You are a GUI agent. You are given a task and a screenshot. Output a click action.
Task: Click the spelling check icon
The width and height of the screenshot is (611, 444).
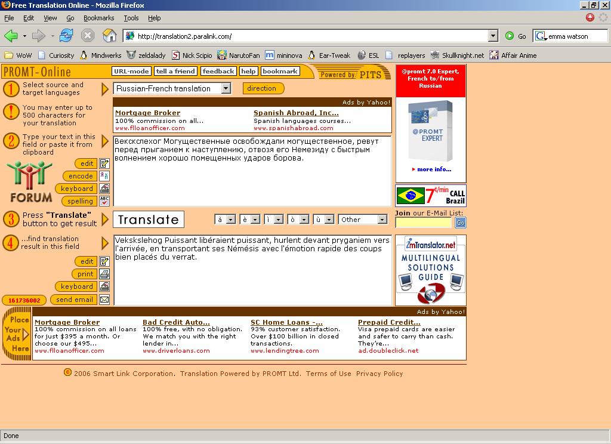point(104,201)
